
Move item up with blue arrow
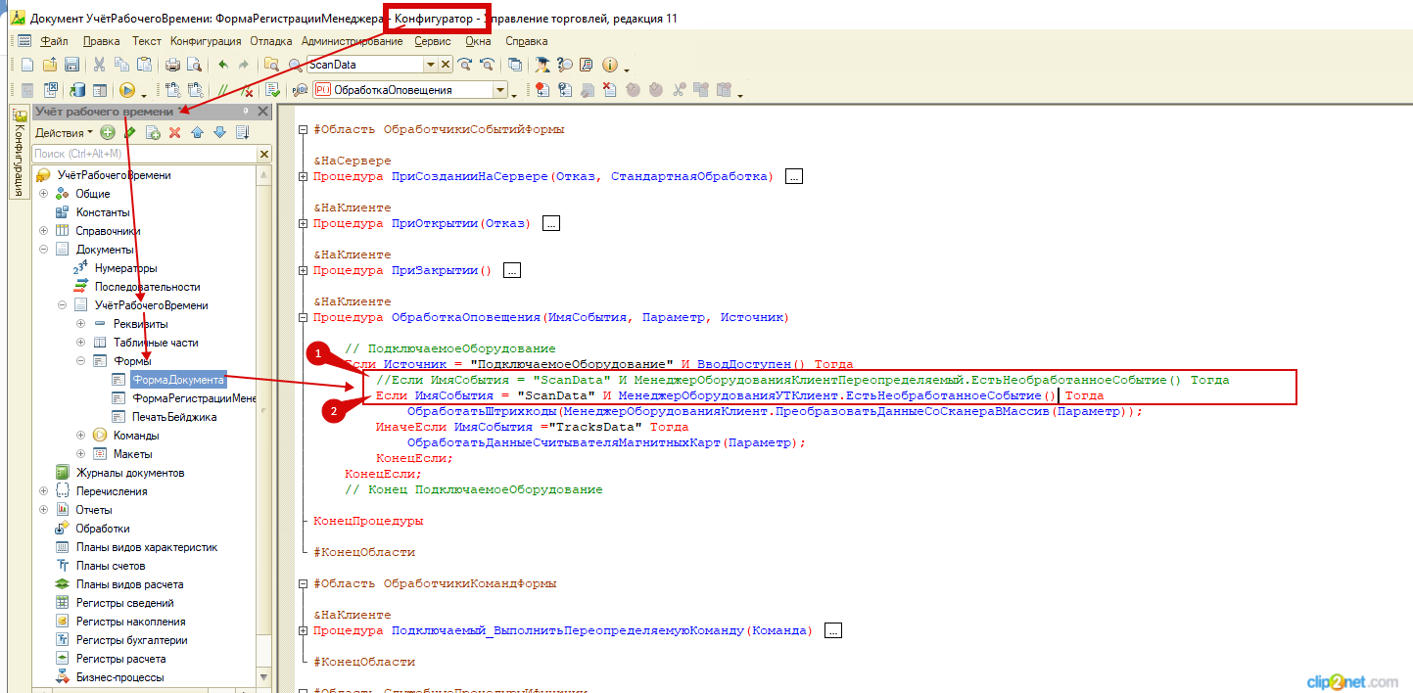pyautogui.click(x=198, y=132)
